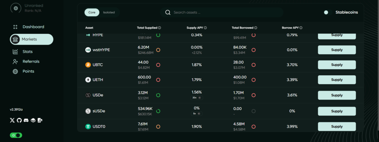
Task: Click the Supply APY info icon
Action: click(205, 28)
